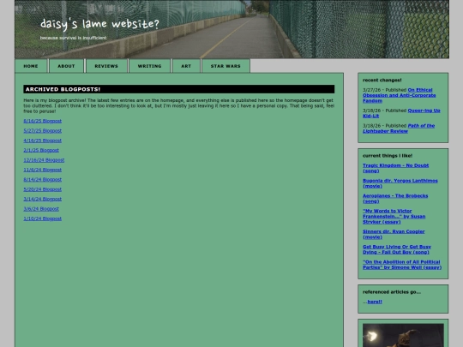Open the HOME navigation tab

point(31,66)
